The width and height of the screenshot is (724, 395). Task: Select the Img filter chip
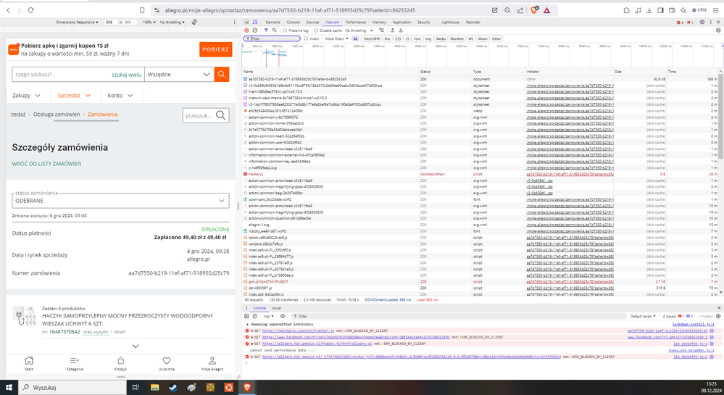[x=428, y=39]
